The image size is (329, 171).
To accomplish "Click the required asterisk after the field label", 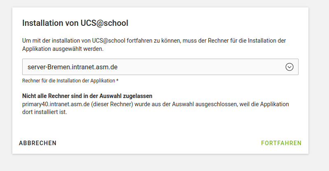I will click(x=117, y=81).
